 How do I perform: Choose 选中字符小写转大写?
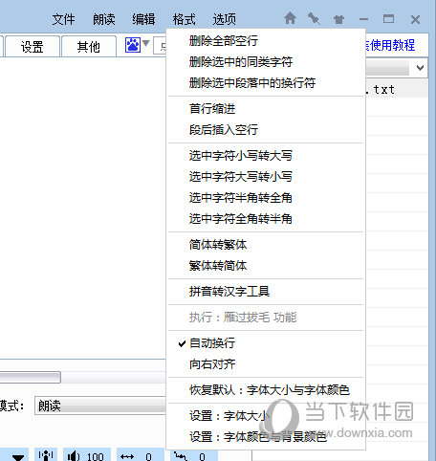(265, 155)
